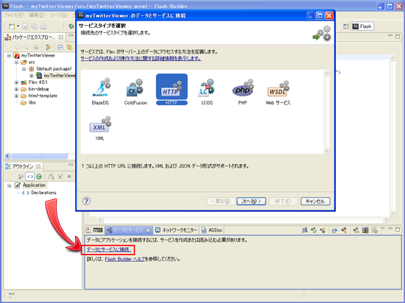The width and height of the screenshot is (405, 303).
Task: Minimize the Data/Services bottom panel
Action: 390,229
